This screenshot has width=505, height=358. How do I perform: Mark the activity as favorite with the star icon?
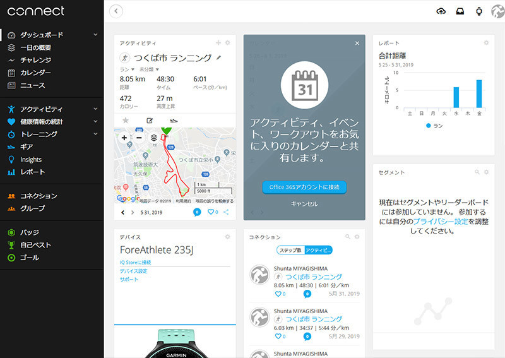point(126,121)
